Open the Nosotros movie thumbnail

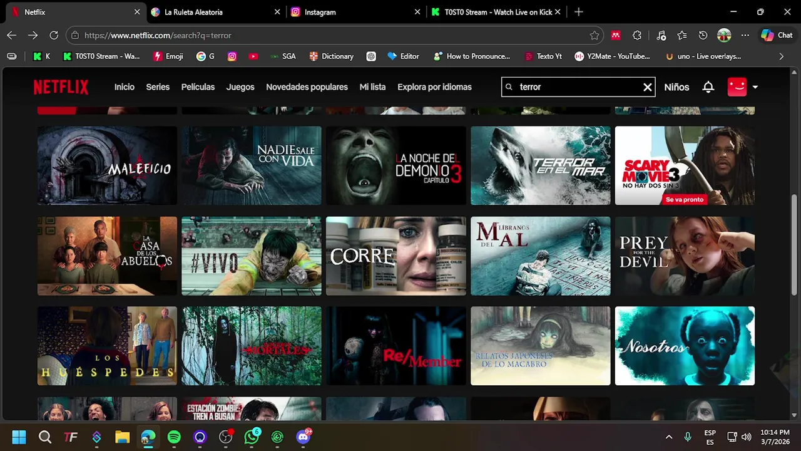click(685, 346)
